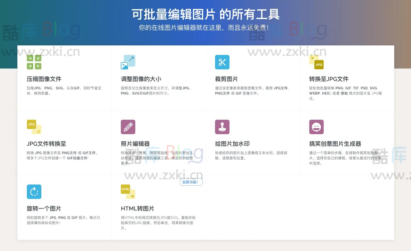Click the 调整图像的大小 heading link

[140, 79]
